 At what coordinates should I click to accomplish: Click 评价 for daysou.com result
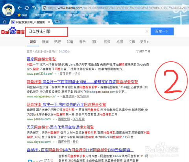click(x=76, y=142)
